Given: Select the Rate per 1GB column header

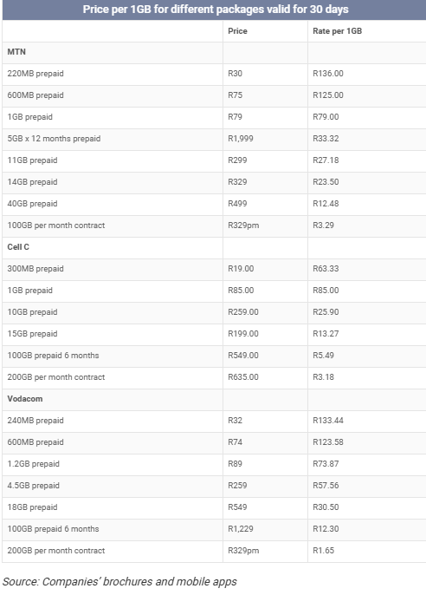Looking at the screenshot, I should coord(337,31).
